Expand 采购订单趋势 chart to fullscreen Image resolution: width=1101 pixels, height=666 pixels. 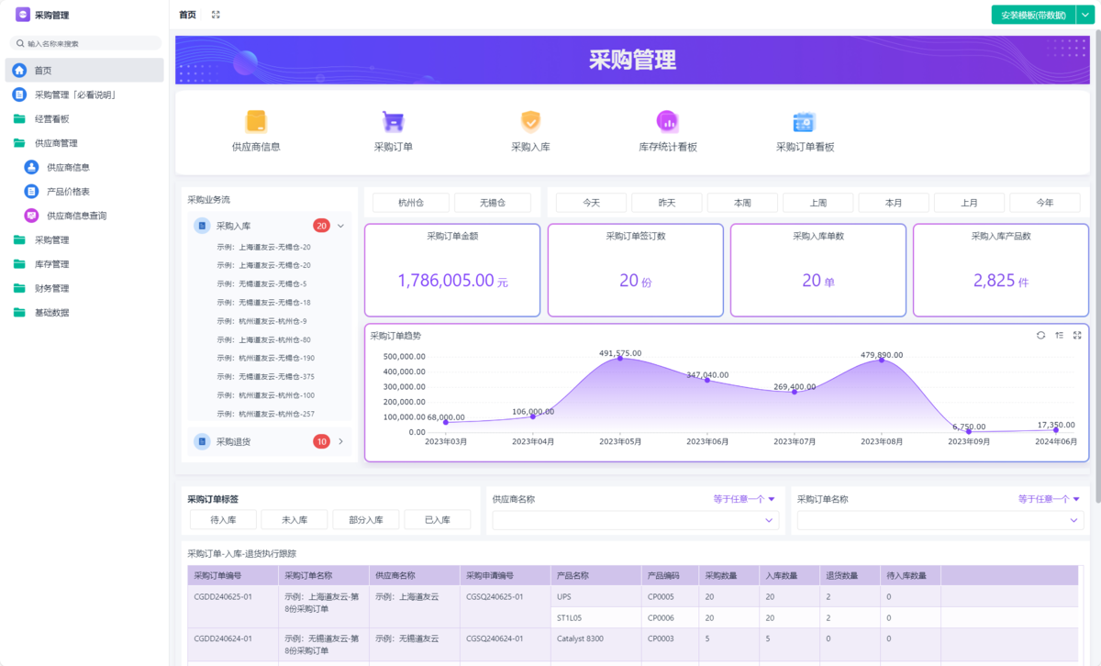coord(1077,335)
